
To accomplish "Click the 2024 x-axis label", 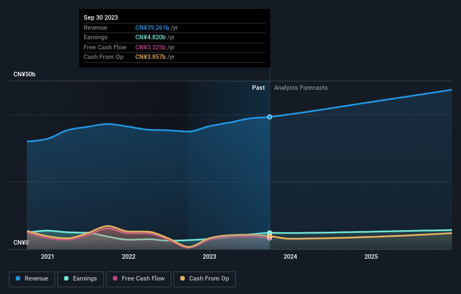I will coord(290,257).
